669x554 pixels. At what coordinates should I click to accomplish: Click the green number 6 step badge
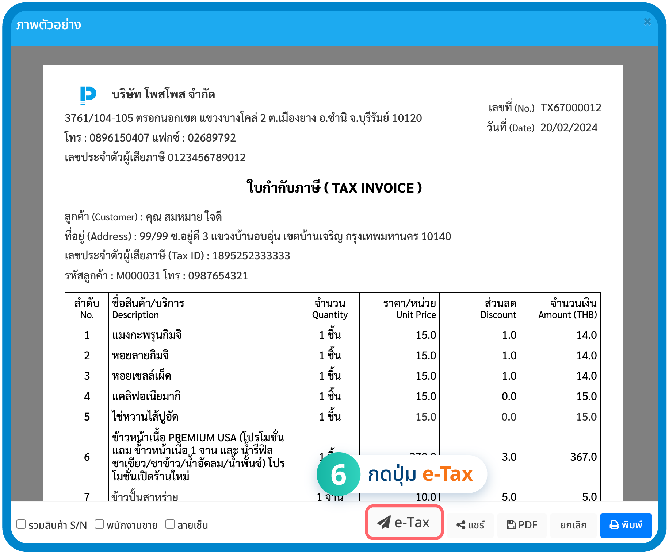(338, 475)
